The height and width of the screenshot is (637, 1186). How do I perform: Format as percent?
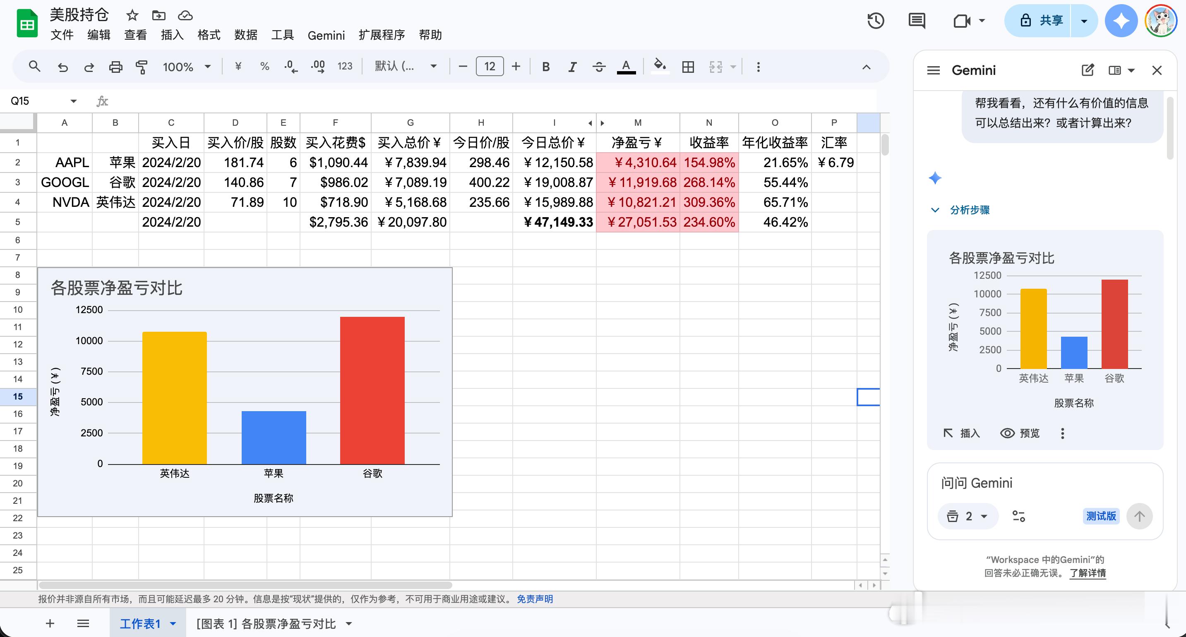coord(264,67)
